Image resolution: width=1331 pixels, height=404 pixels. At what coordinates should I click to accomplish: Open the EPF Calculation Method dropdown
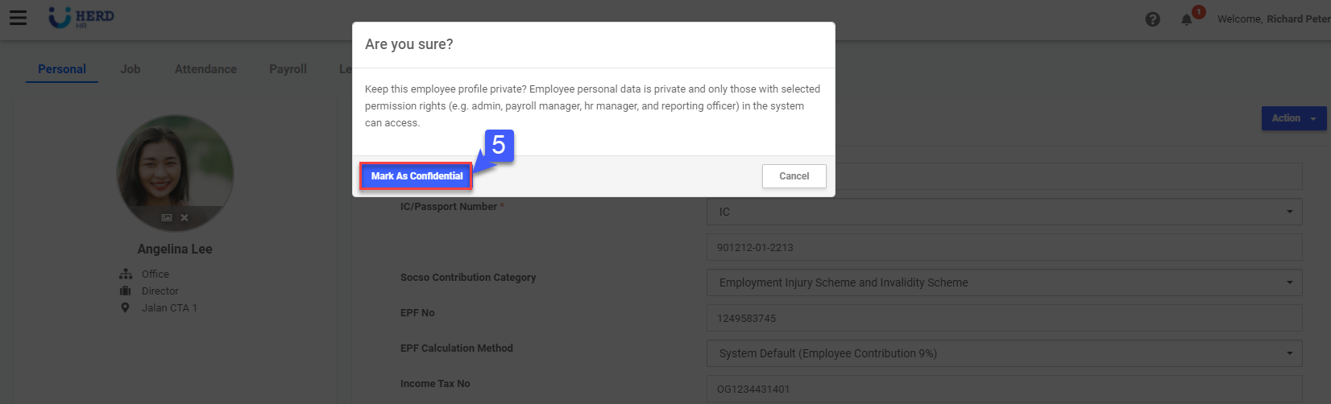[1004, 353]
